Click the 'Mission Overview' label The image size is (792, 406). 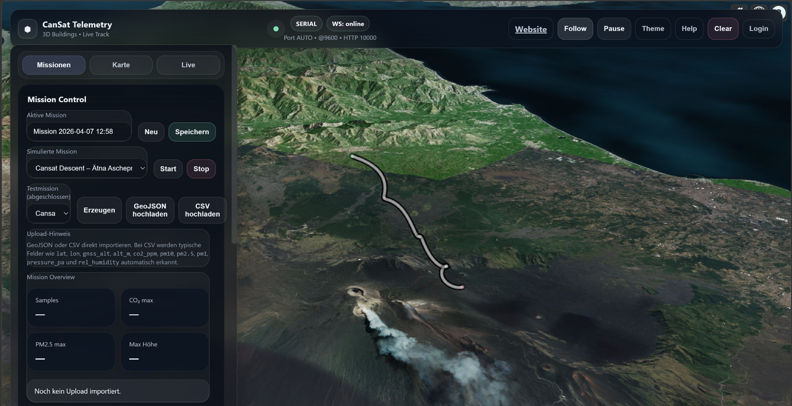pyautogui.click(x=51, y=277)
